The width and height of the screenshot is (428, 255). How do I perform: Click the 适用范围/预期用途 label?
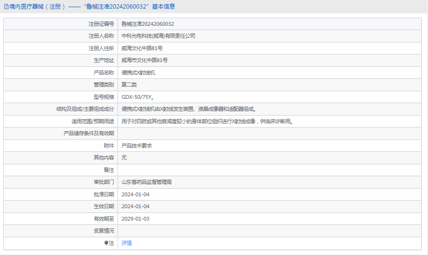[93, 121]
